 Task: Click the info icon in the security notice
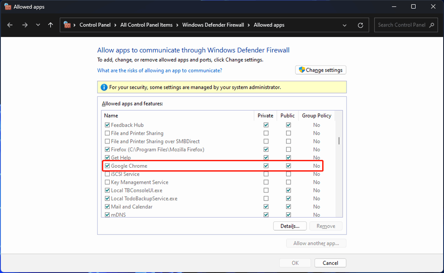[x=104, y=87]
